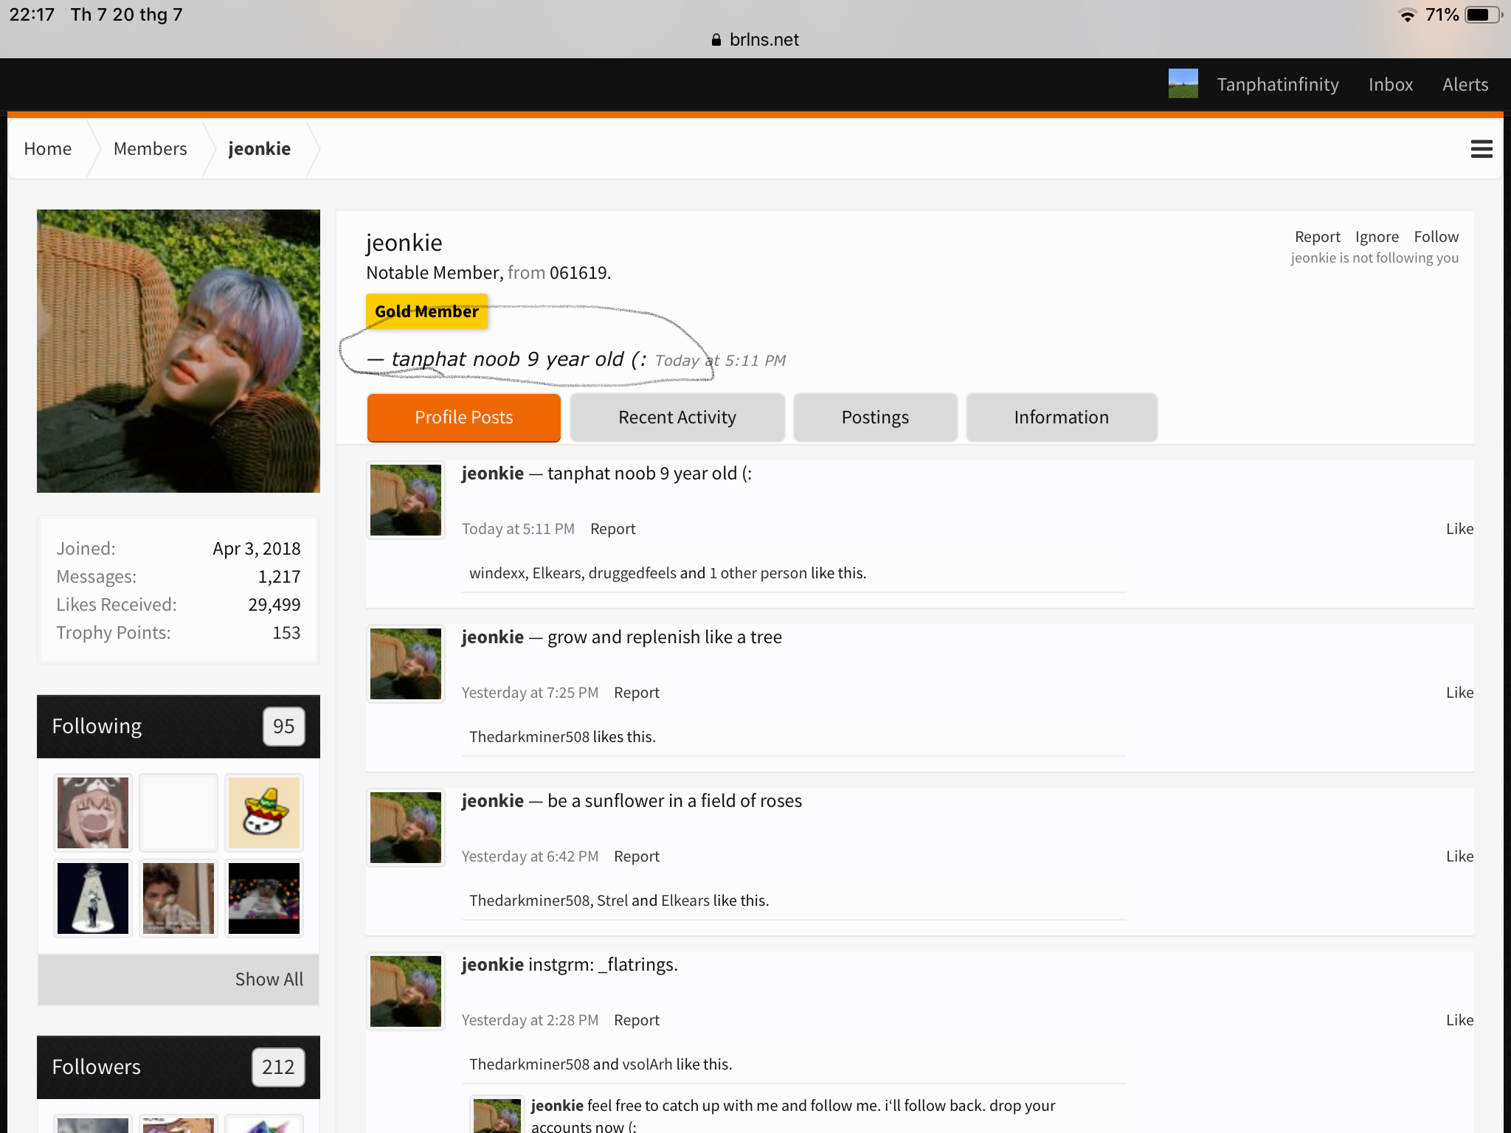The width and height of the screenshot is (1511, 1133).
Task: Open jeonkie's large profile picture
Action: pos(179,351)
